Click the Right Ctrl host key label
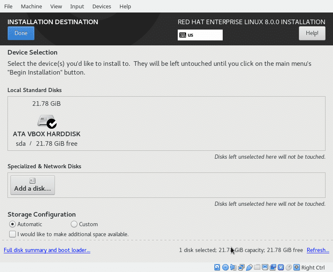Screen dimensions: 333x272 [x=313, y=267]
